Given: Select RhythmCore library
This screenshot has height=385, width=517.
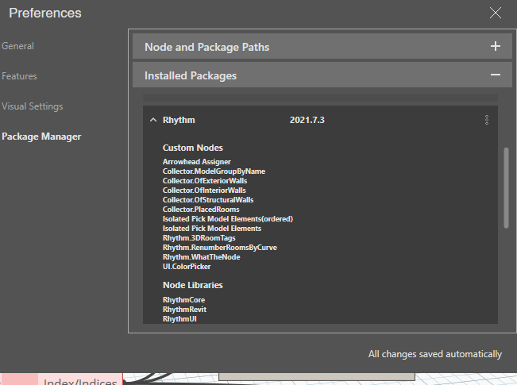Looking at the screenshot, I should tap(183, 300).
